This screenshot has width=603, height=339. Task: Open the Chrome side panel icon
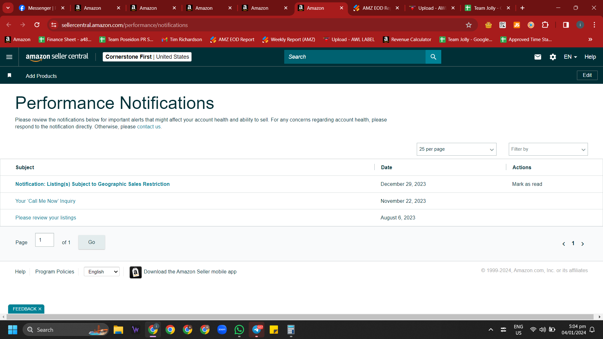click(x=566, y=25)
